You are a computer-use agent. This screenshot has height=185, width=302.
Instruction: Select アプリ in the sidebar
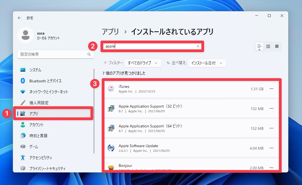(x=53, y=114)
